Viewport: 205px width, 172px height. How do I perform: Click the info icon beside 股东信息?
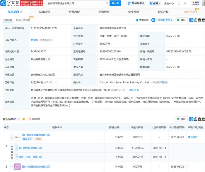[x=18, y=119]
